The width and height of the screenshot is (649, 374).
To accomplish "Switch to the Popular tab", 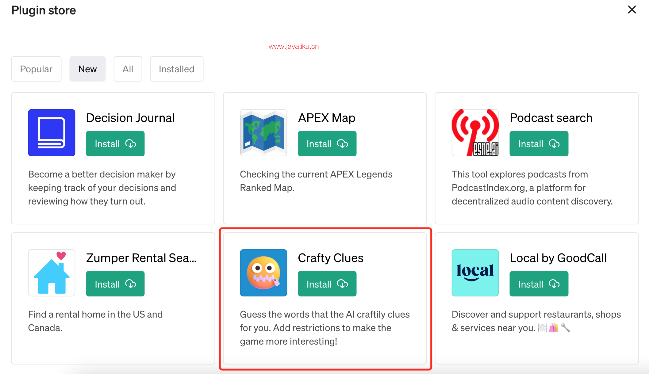I will pyautogui.click(x=36, y=69).
